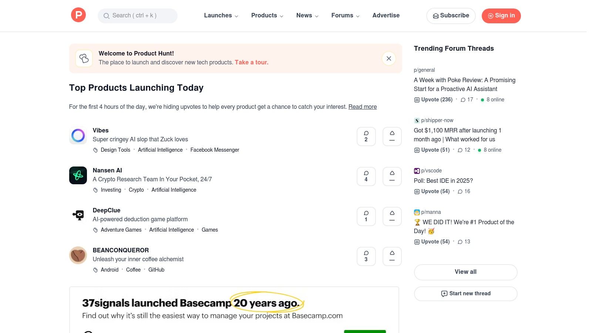The image size is (592, 333).
Task: Open the BEANCONQUEROR product title
Action: point(121,250)
